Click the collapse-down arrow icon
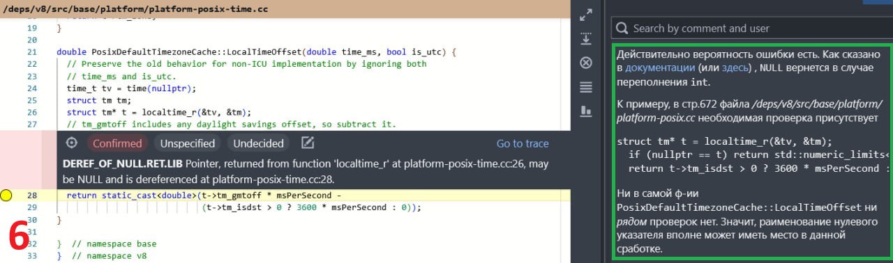 (586, 38)
